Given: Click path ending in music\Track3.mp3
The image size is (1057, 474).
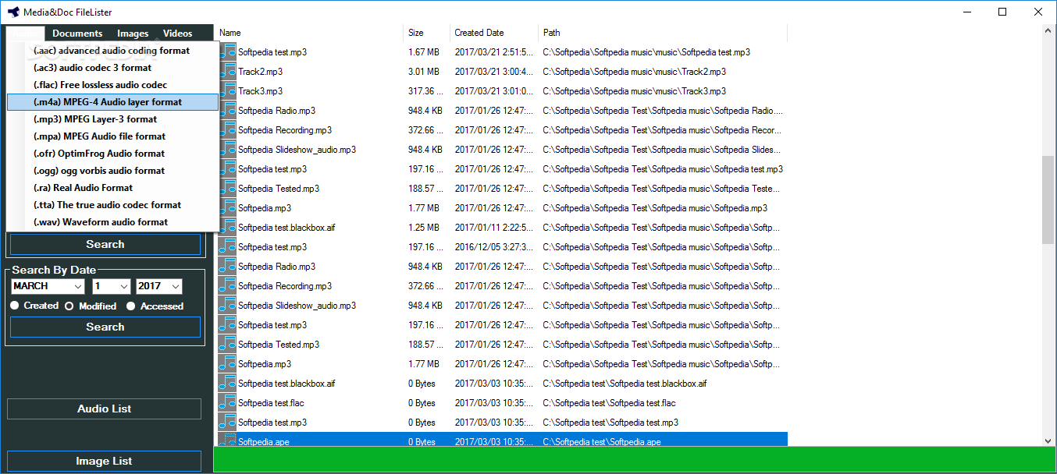Looking at the screenshot, I should (x=634, y=91).
